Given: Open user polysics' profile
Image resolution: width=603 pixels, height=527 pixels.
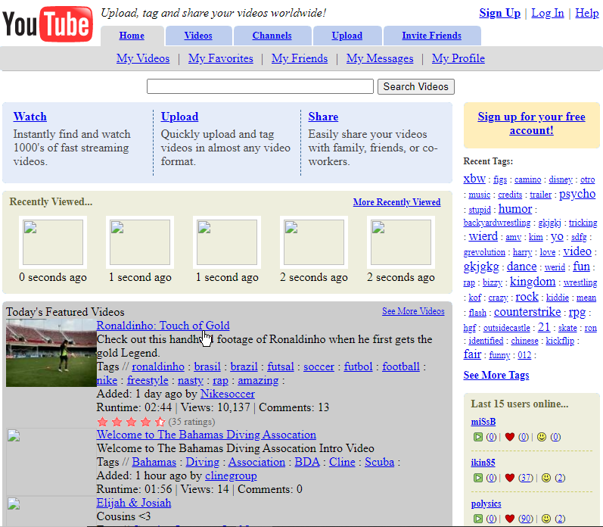Looking at the screenshot, I should [x=486, y=504].
